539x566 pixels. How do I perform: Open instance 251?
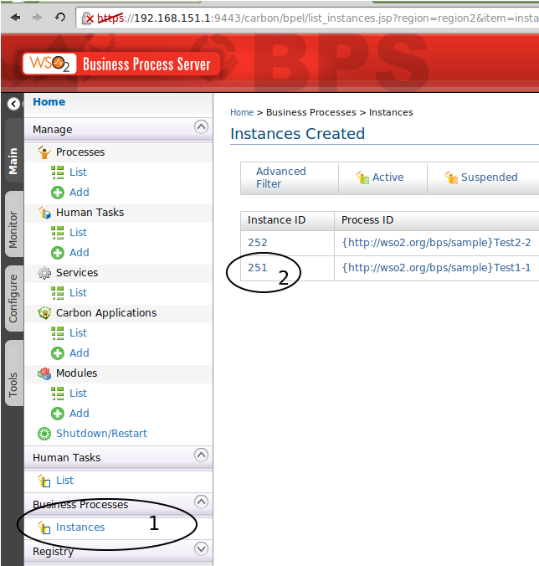coord(258,268)
